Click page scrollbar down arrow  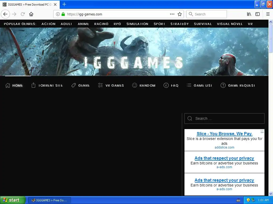(271, 194)
